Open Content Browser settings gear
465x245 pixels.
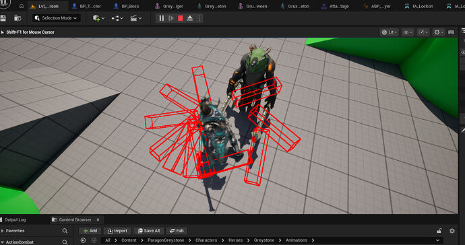click(x=452, y=231)
